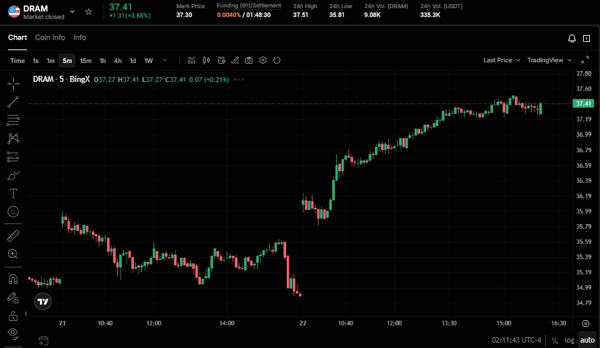
Task: Open the Last Price dropdown
Action: pyautogui.click(x=501, y=60)
